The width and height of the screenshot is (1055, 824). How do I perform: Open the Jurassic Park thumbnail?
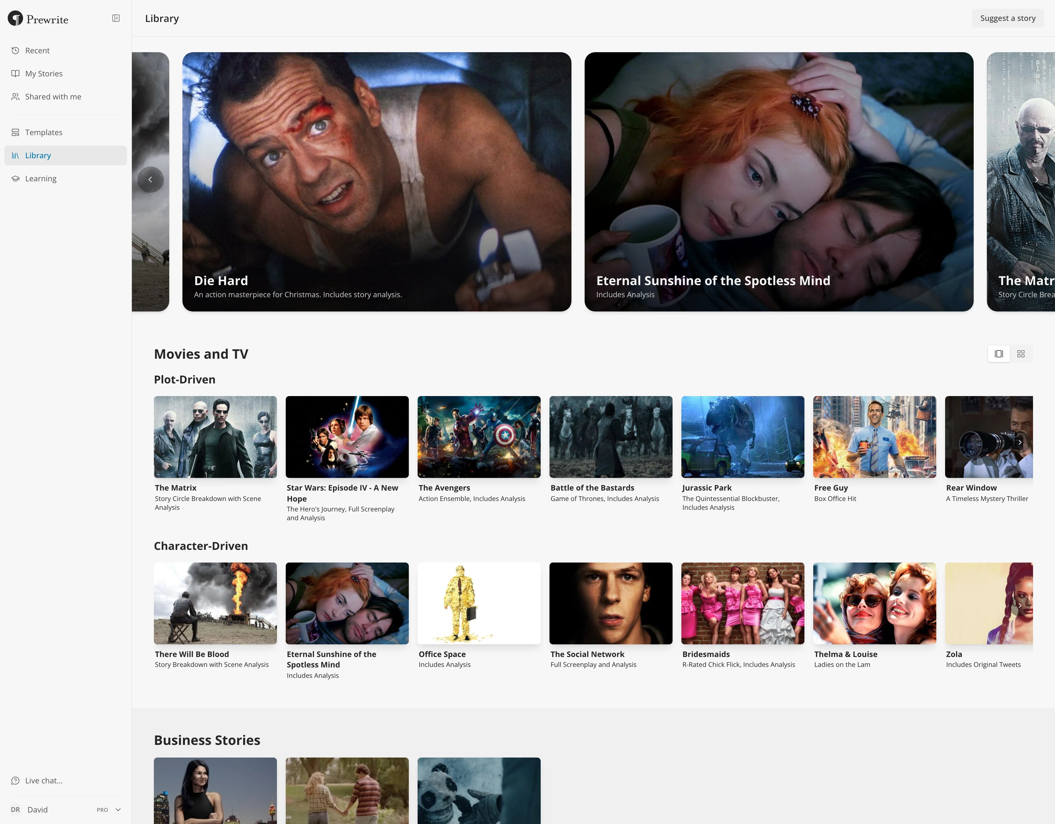[x=742, y=437]
